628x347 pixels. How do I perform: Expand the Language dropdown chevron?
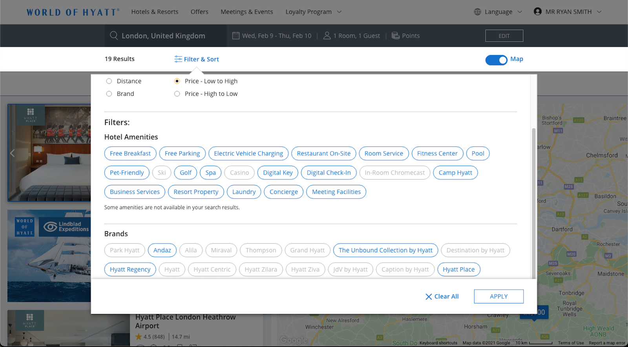pyautogui.click(x=520, y=12)
